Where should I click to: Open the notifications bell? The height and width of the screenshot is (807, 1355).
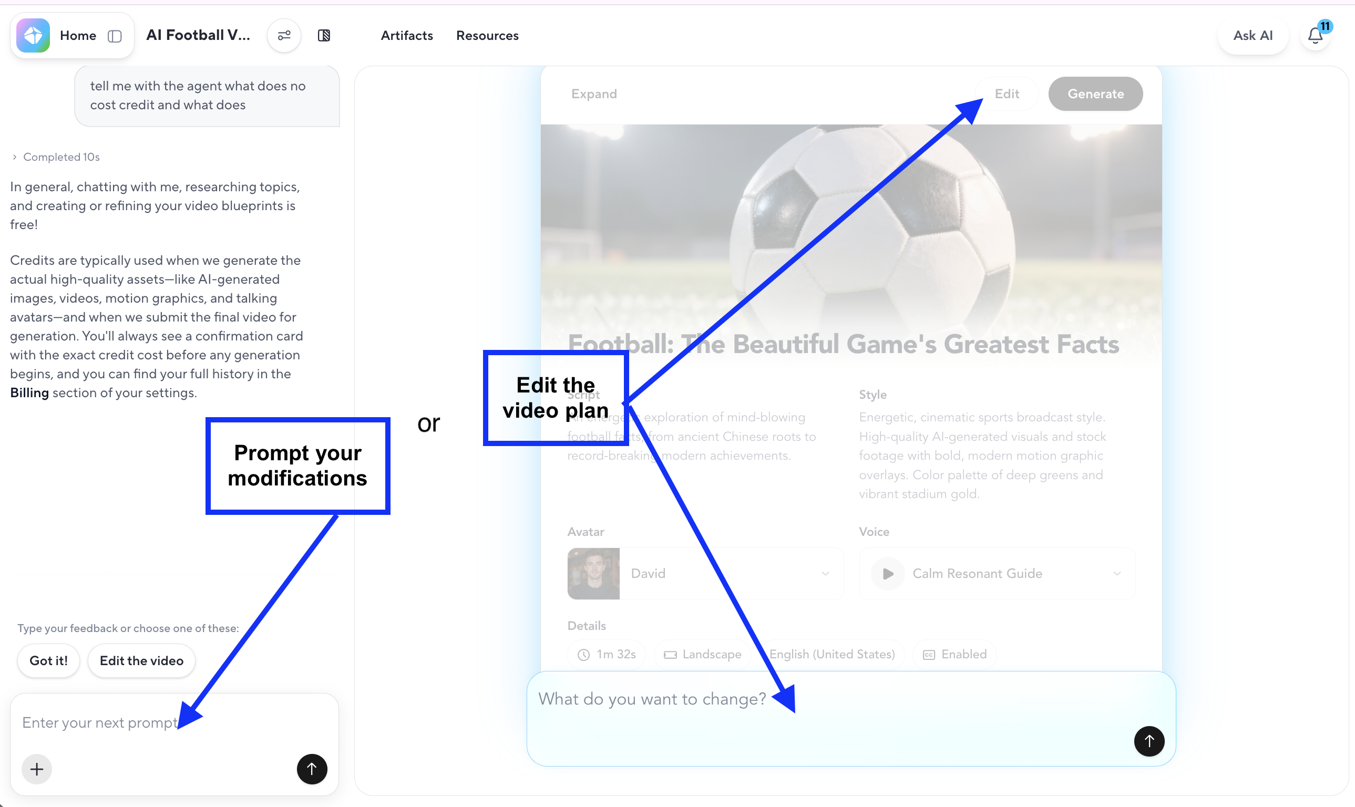tap(1315, 35)
